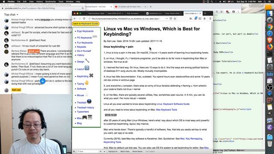This screenshot has height=154, width=274.
Task: Toggle Highlight All in find bar
Action: (x=113, y=151)
